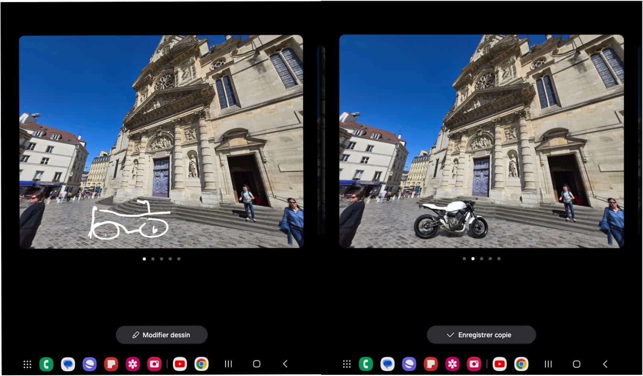Image resolution: width=643 pixels, height=376 pixels.
Task: Tap Recents button on right navigation bar
Action: (x=548, y=364)
